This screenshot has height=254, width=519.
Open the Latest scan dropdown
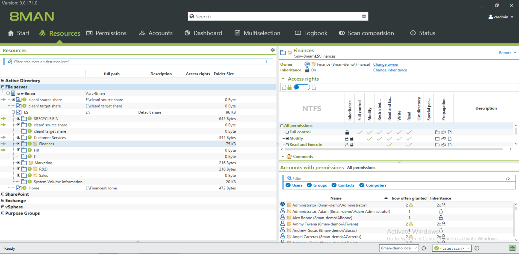click(452, 248)
